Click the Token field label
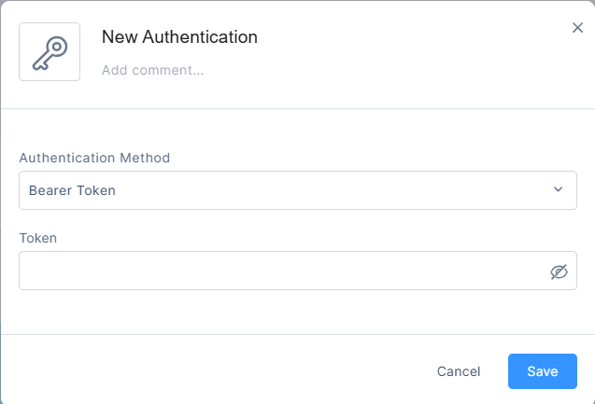 (x=38, y=238)
